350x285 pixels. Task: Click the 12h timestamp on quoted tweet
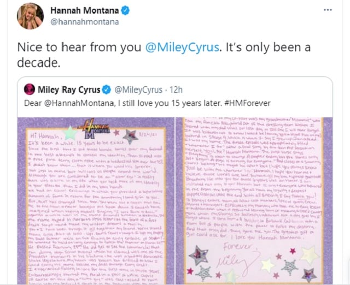(176, 90)
